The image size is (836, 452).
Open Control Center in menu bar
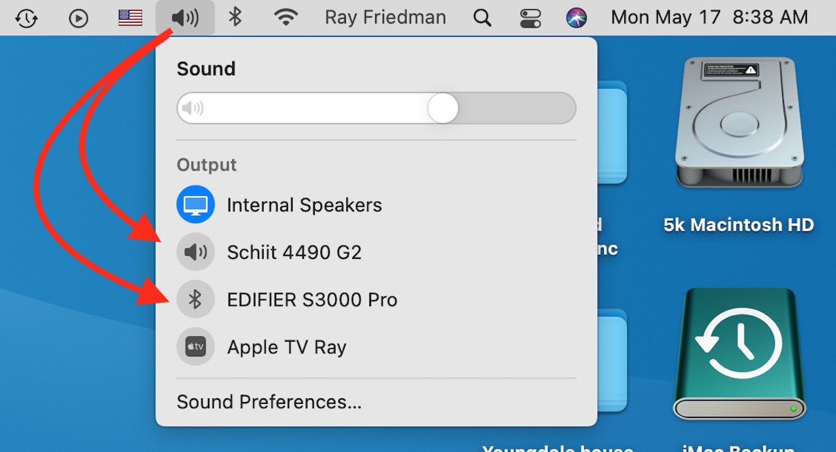tap(530, 18)
